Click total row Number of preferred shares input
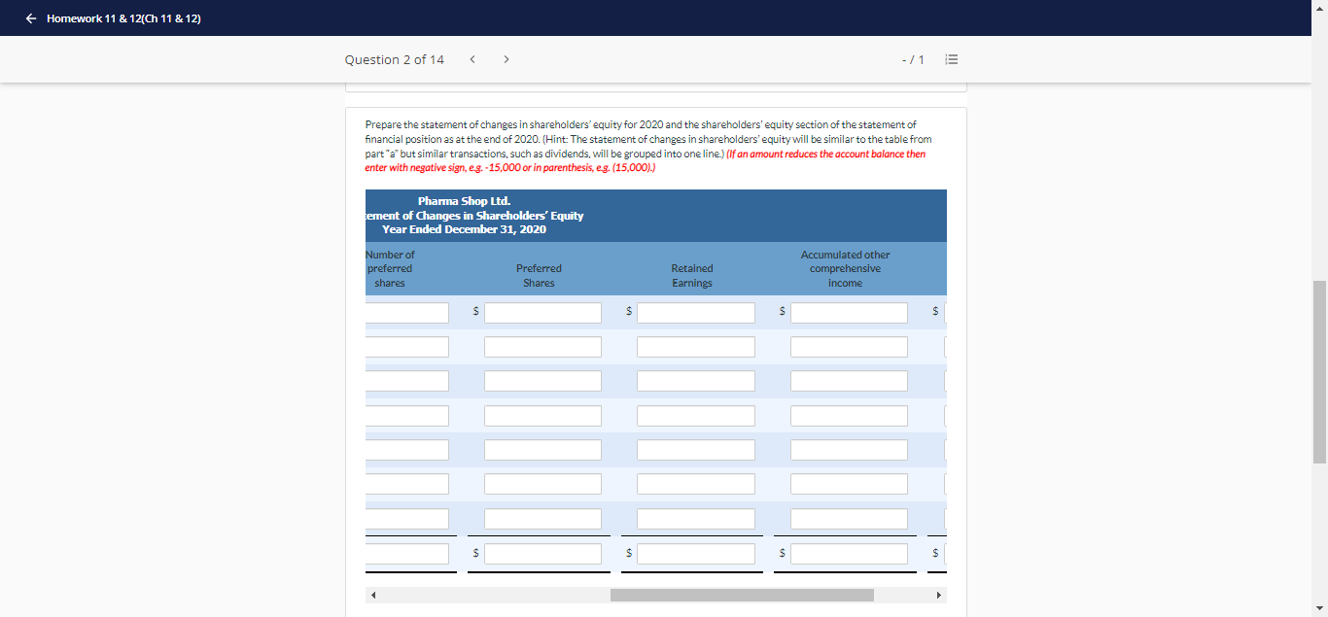 407,554
